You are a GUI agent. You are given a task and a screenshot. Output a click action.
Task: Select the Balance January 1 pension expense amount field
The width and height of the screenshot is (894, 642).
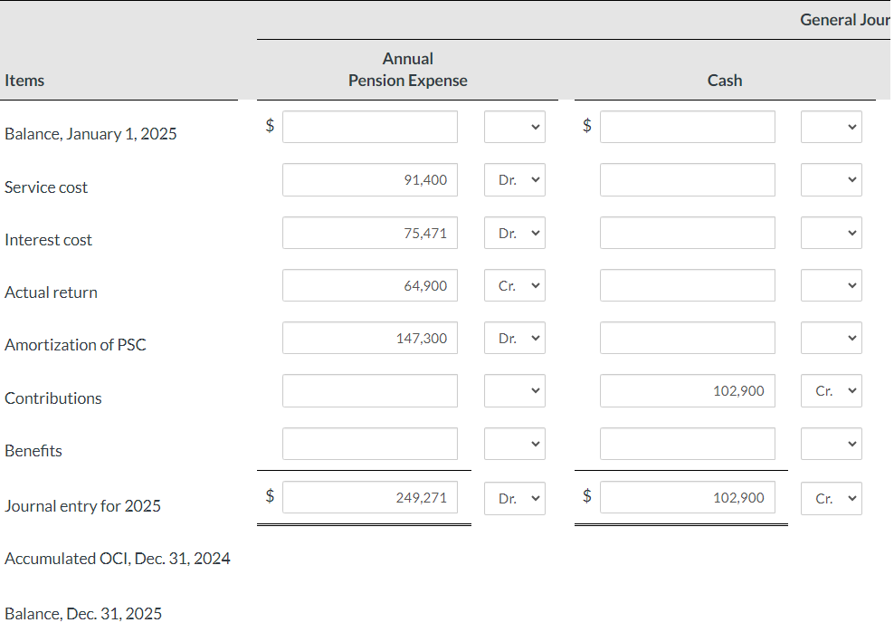click(369, 126)
